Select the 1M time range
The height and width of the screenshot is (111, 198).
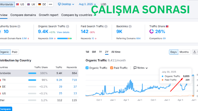tap(87, 52)
